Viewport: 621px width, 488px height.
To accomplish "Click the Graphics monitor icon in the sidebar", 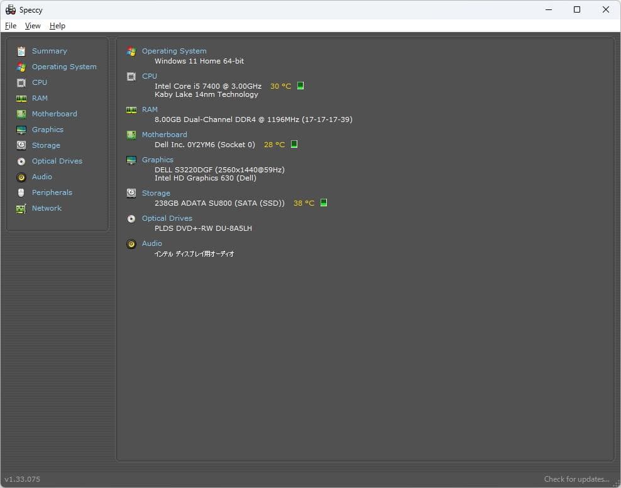I will click(21, 130).
